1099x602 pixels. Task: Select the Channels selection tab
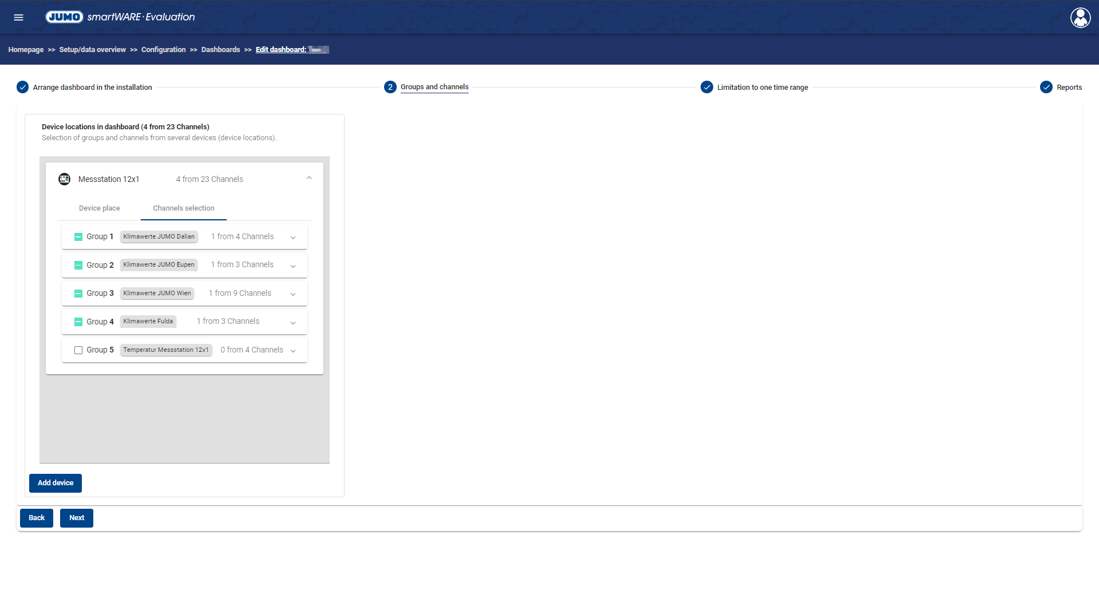(183, 208)
